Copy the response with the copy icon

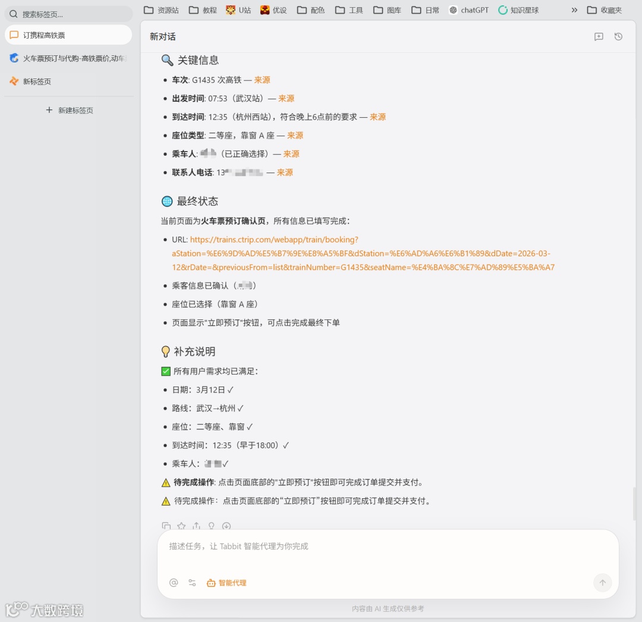point(166,526)
